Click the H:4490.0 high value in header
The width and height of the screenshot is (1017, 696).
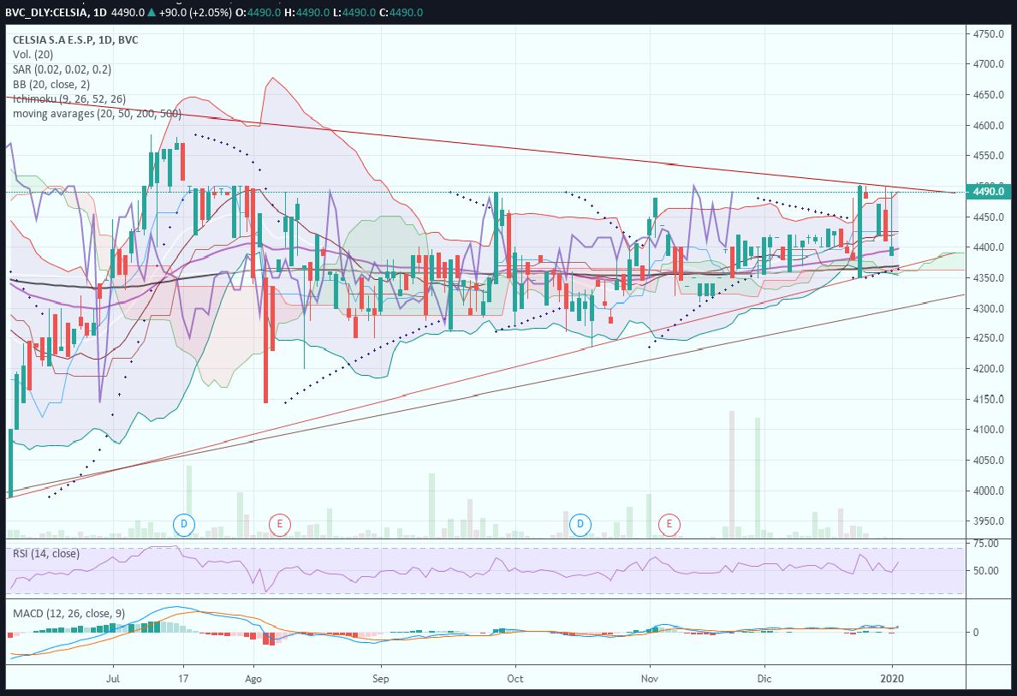pos(306,12)
